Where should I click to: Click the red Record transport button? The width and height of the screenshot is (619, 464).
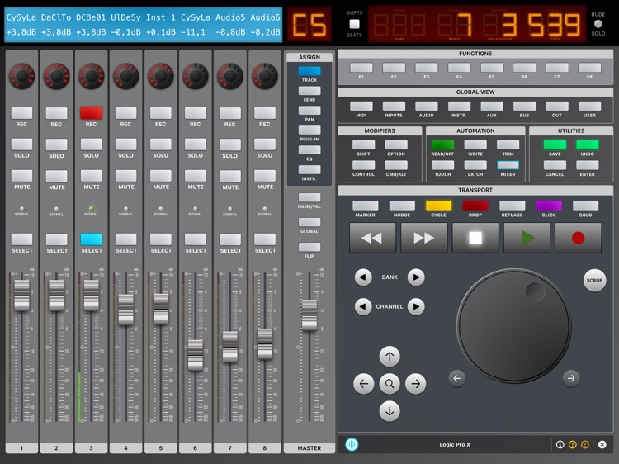pos(578,238)
